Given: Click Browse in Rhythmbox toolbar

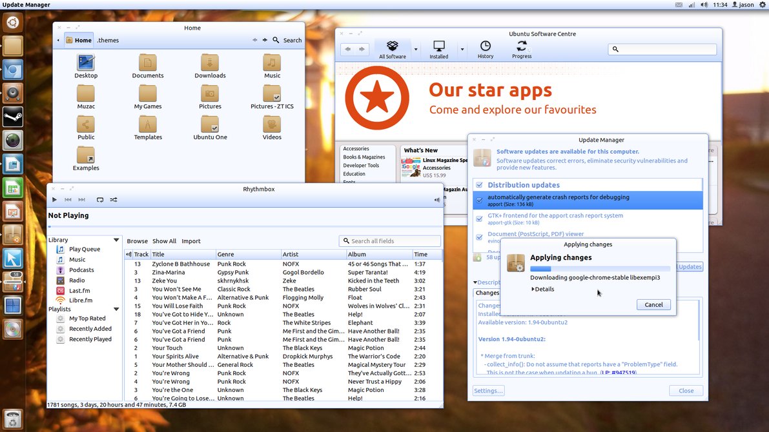Looking at the screenshot, I should [138, 241].
